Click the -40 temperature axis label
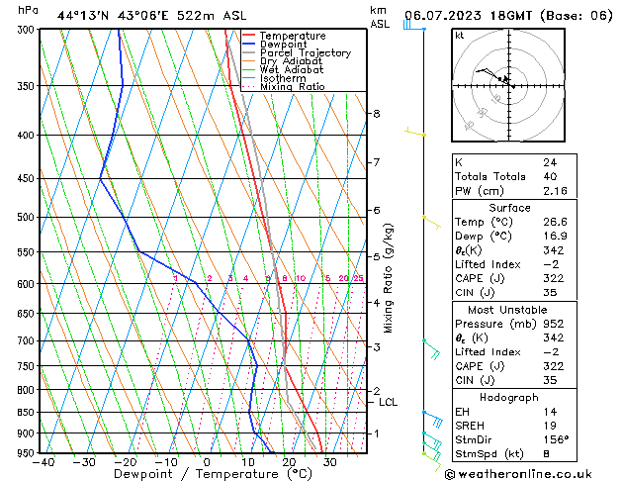Viewport: 622px width, 481px height. tap(44, 463)
